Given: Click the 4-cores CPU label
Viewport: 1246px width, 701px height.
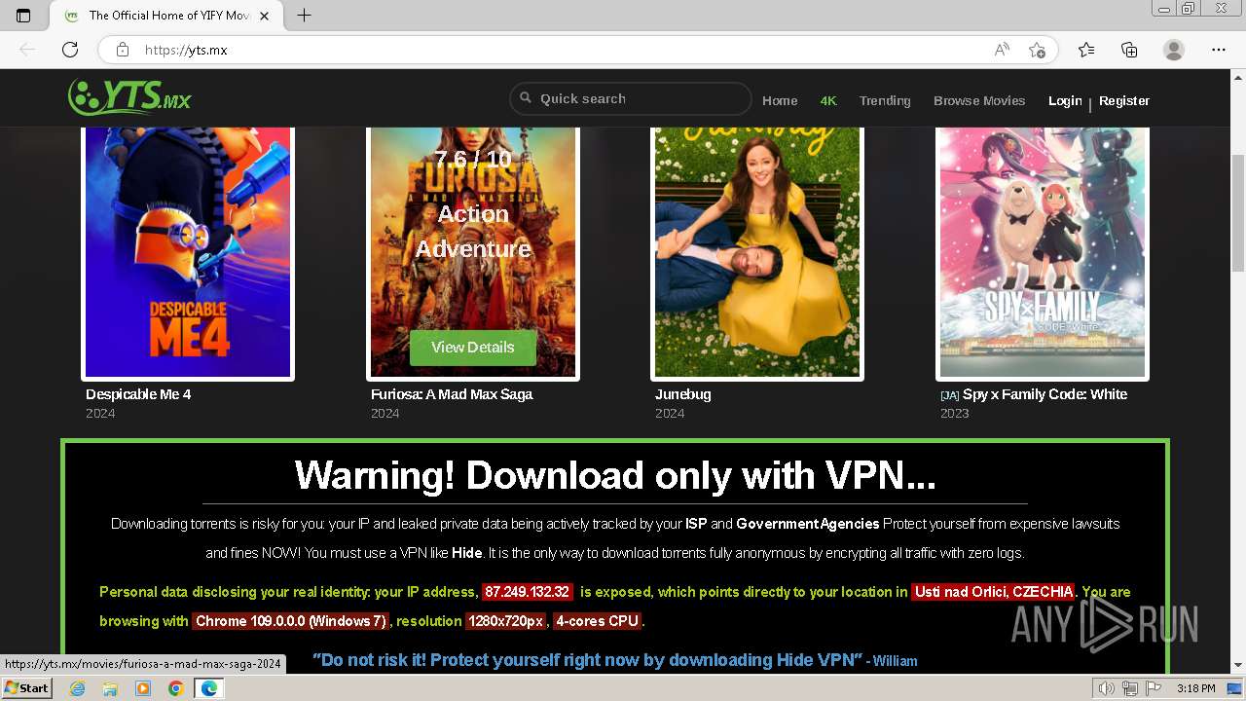Looking at the screenshot, I should 598,621.
